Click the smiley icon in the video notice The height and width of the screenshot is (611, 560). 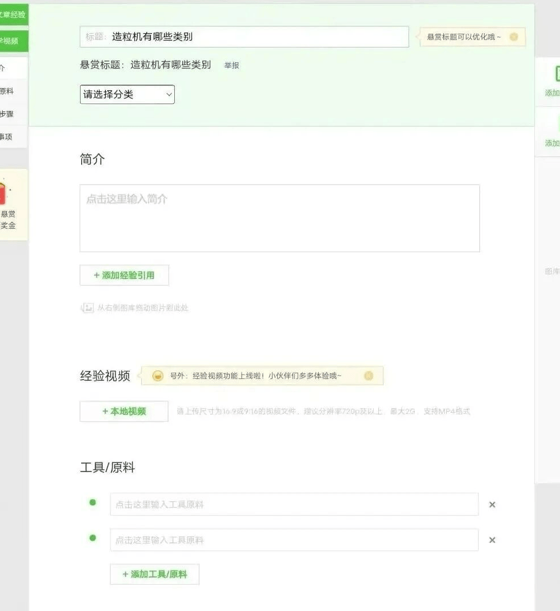click(158, 376)
